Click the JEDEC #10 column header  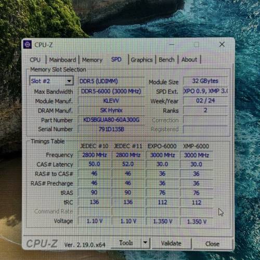click(94, 146)
